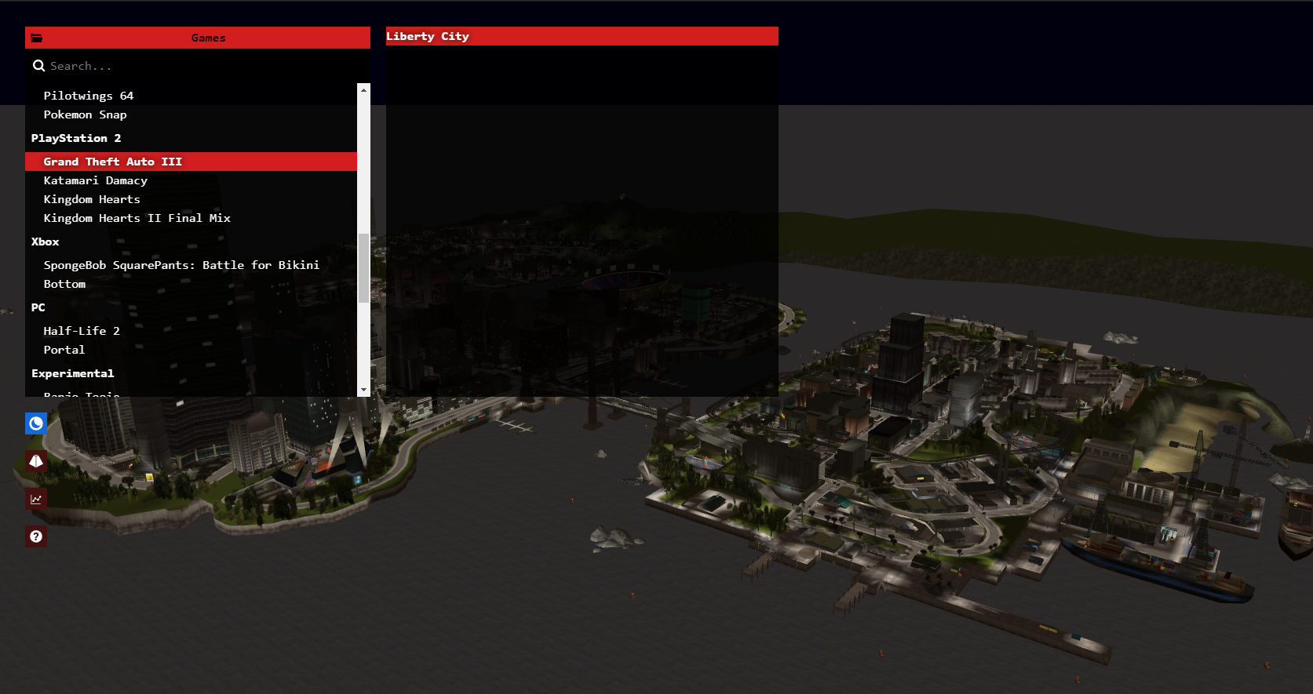Select Grand Theft Auto III
Screen dimensions: 1313x694
pyautogui.click(x=191, y=162)
